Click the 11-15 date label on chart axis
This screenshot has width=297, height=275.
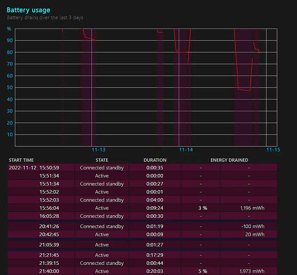click(273, 150)
